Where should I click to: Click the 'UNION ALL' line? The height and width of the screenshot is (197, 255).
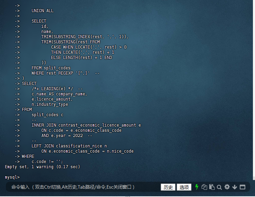[x=42, y=11]
